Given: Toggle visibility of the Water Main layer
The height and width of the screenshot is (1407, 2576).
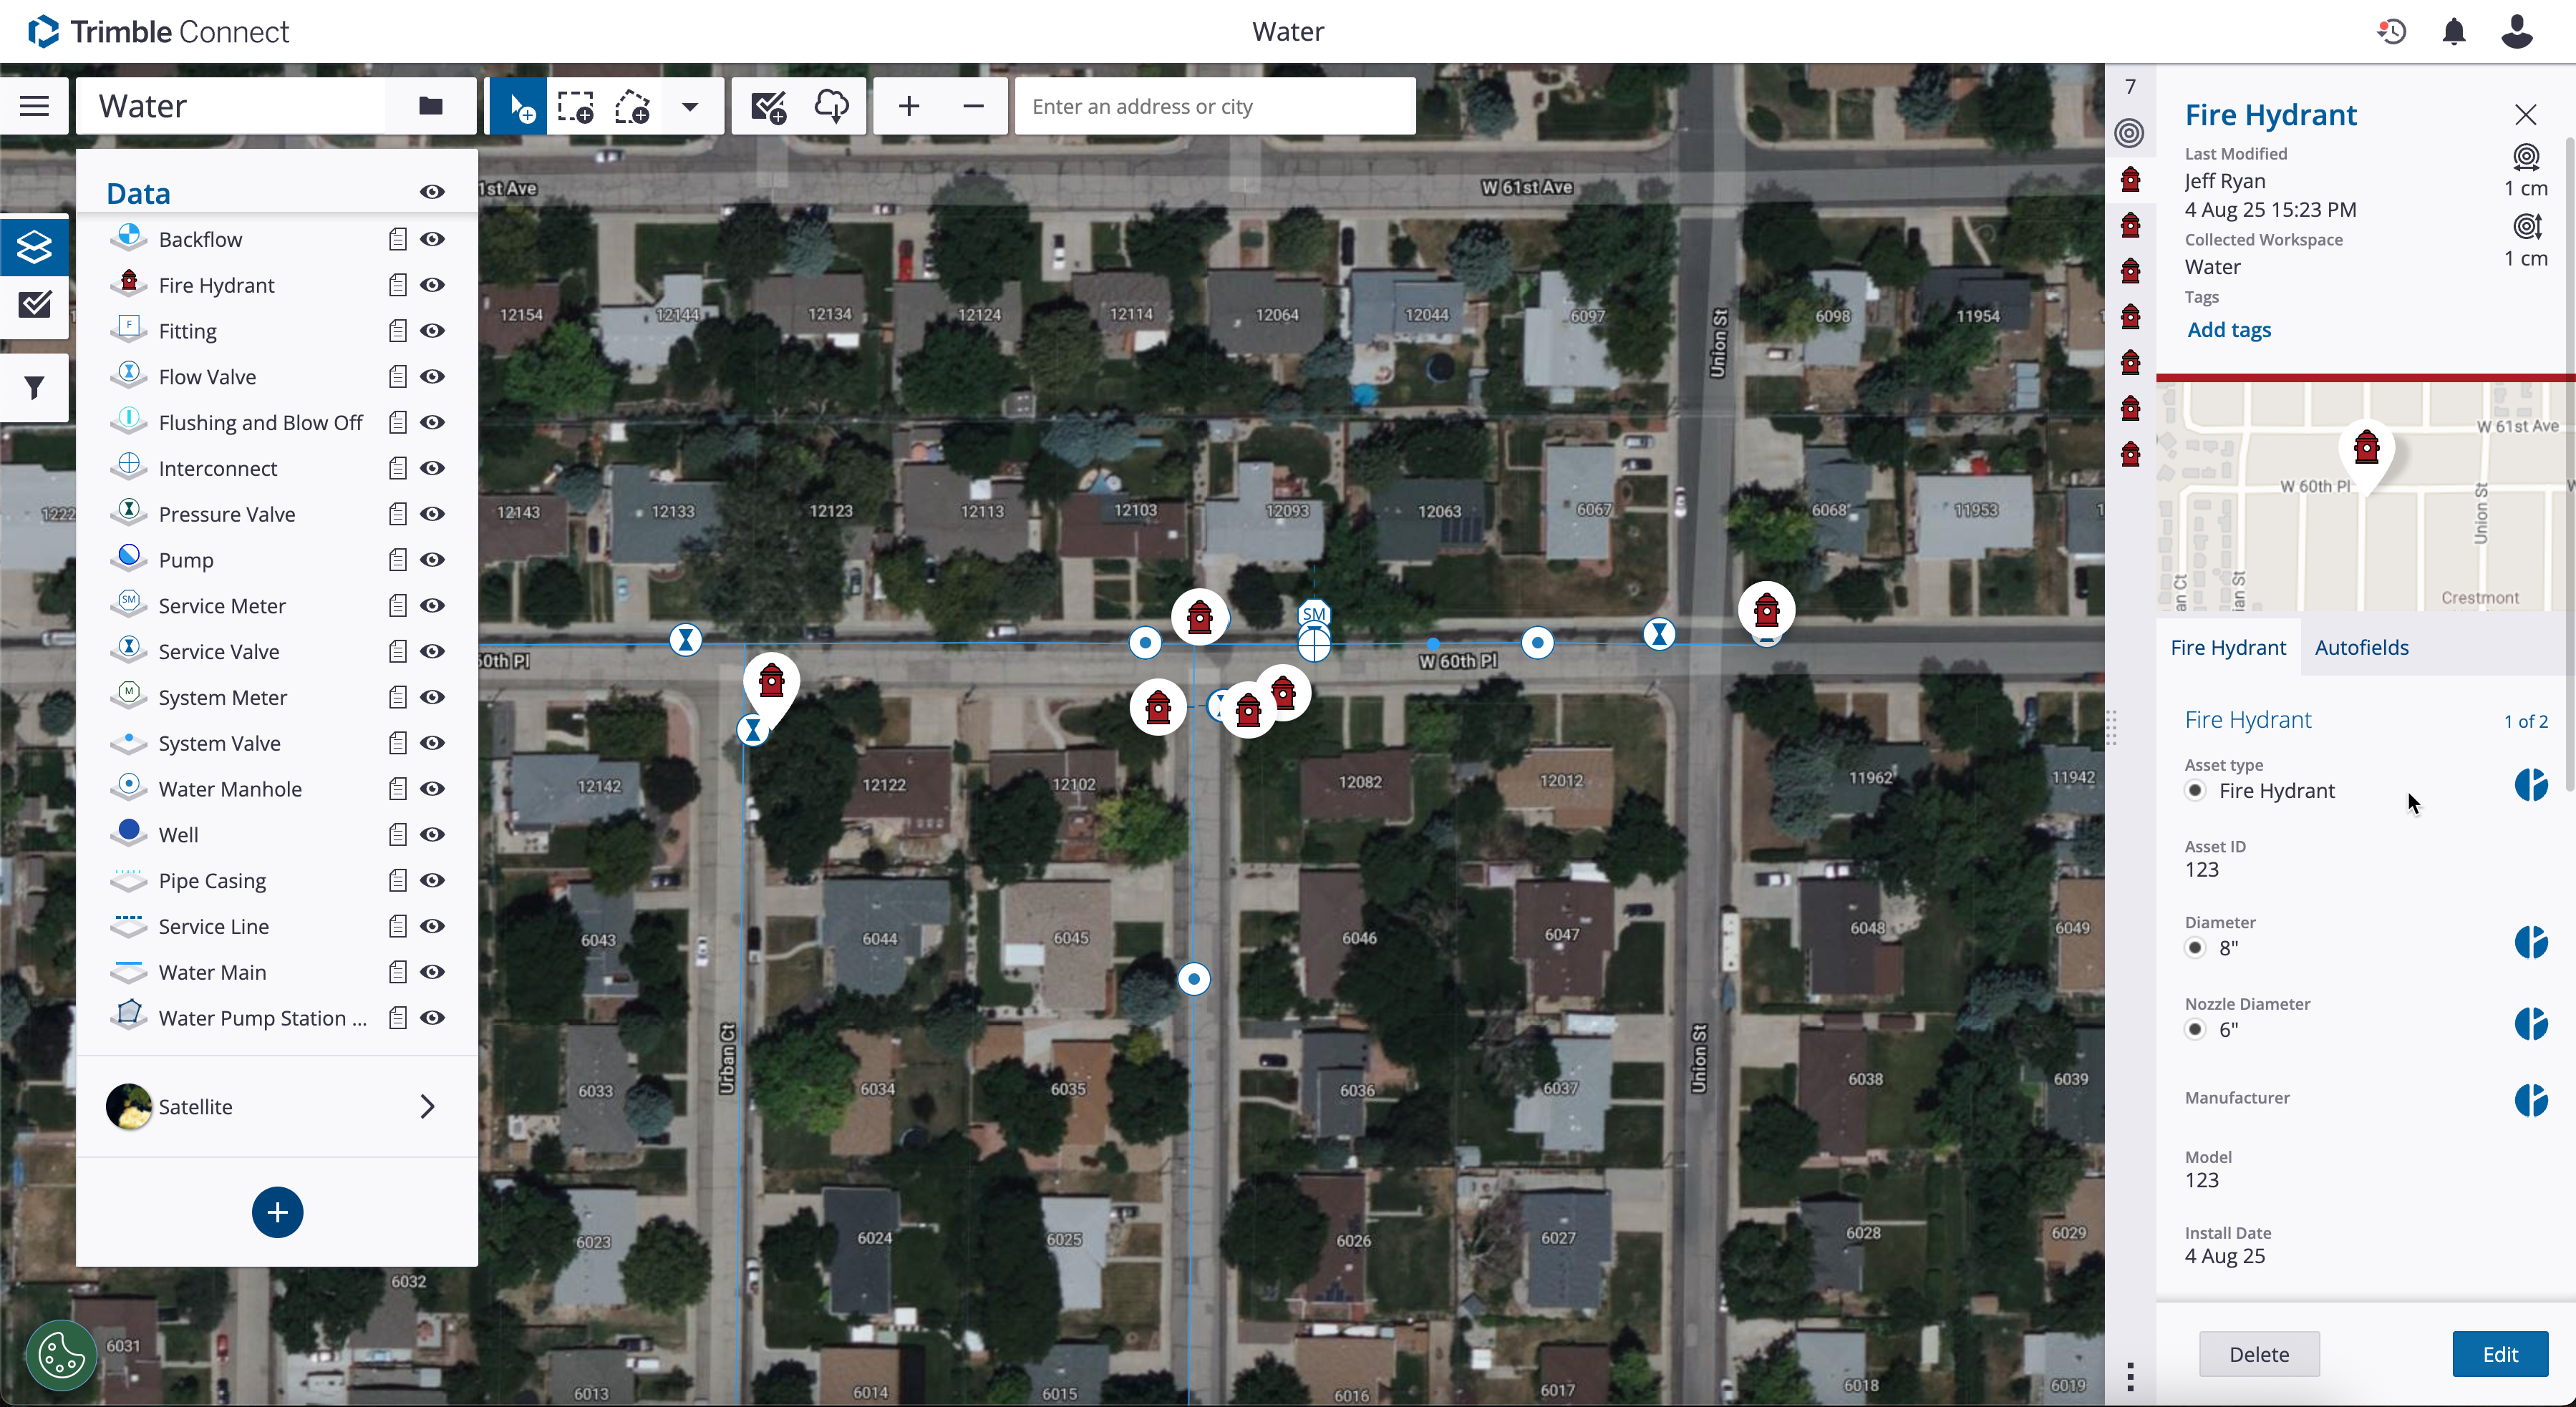Looking at the screenshot, I should (x=433, y=971).
